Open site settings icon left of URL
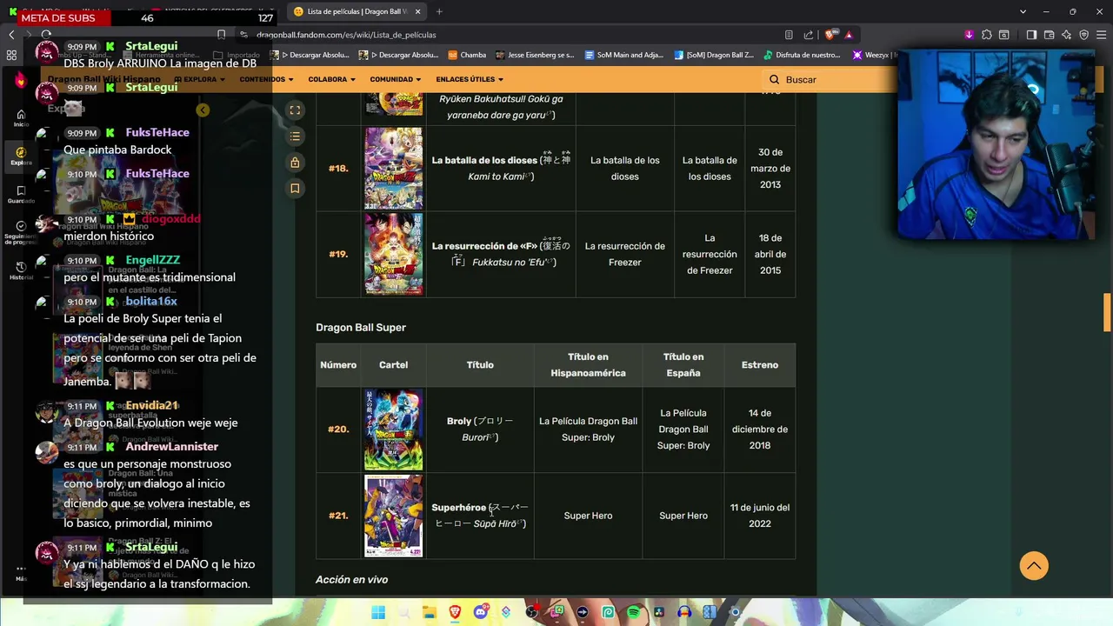1113x626 pixels. [x=244, y=35]
